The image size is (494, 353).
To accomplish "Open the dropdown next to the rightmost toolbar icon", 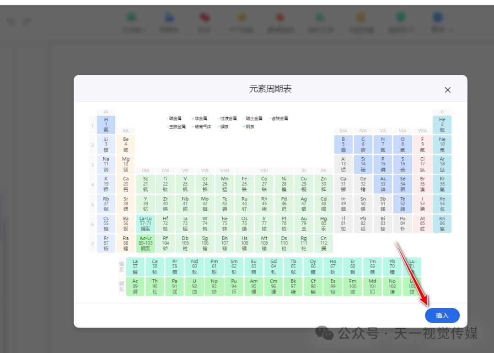I will click(x=450, y=30).
